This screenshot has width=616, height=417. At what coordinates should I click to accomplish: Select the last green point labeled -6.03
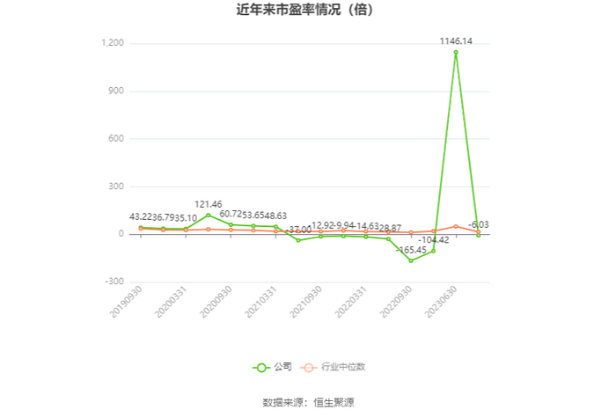[478, 235]
